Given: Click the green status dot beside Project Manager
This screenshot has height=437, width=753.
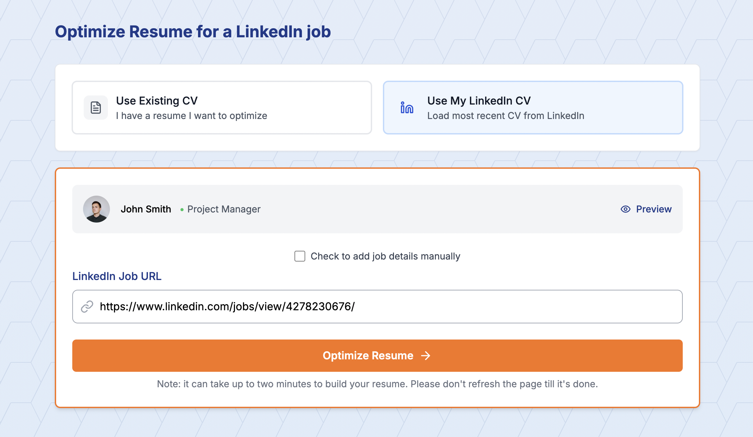Looking at the screenshot, I should (182, 209).
